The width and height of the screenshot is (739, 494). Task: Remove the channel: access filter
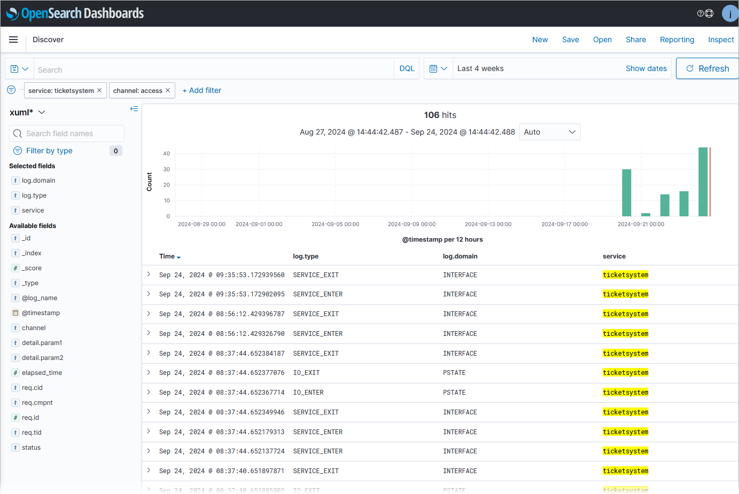pos(168,90)
